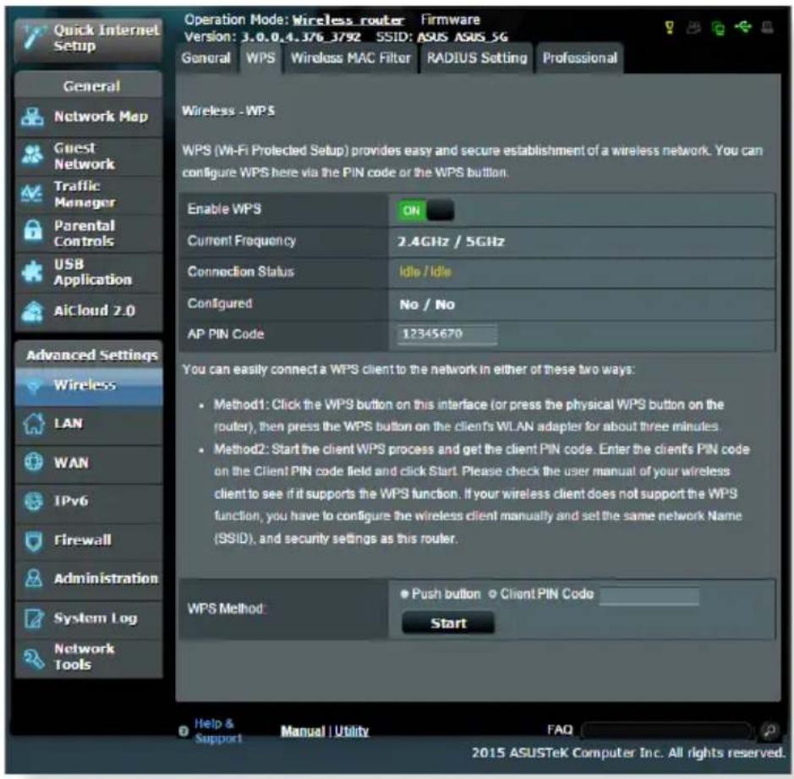
Task: Switch to the WPS tab
Action: point(260,58)
